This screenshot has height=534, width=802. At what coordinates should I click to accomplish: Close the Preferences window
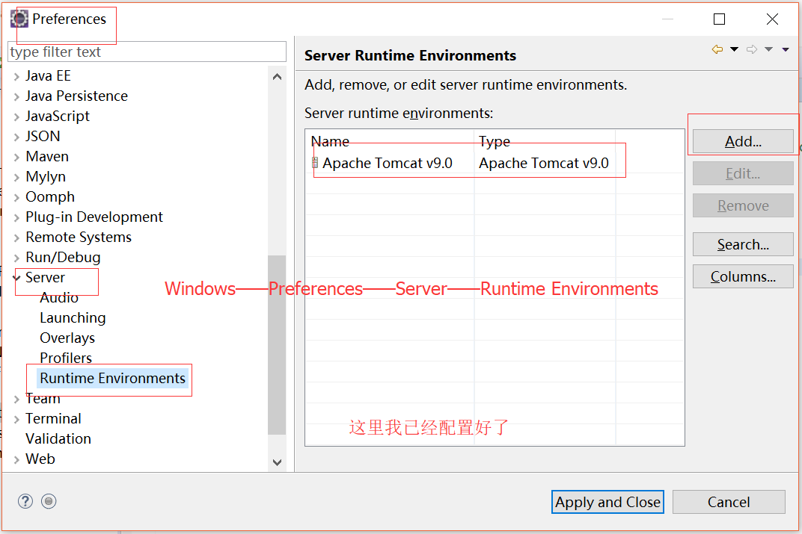point(772,19)
